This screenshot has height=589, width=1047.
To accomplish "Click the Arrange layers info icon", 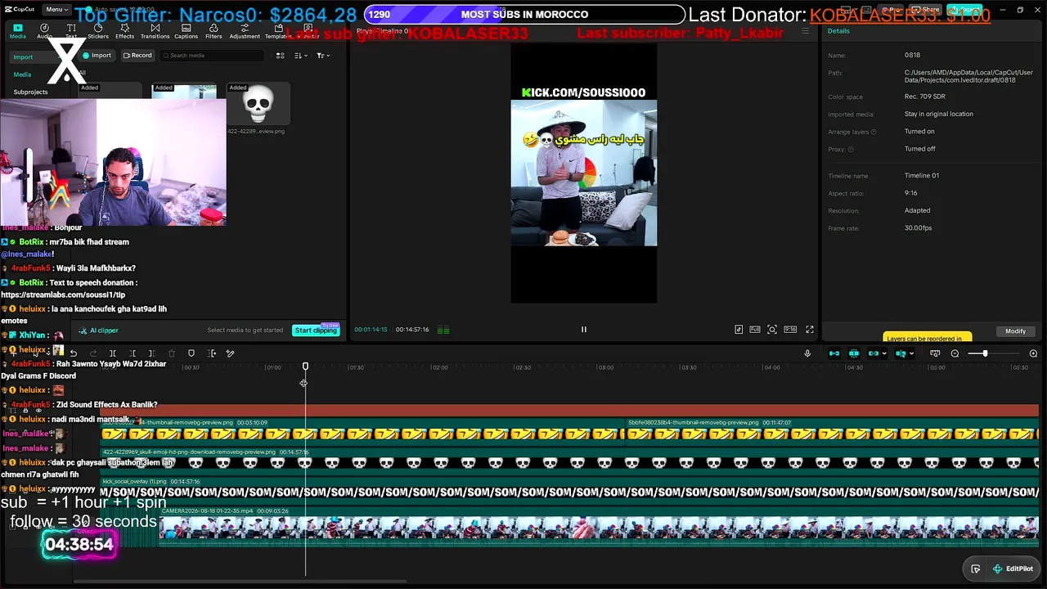I will coord(874,132).
